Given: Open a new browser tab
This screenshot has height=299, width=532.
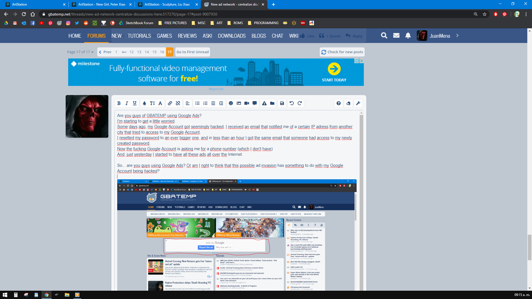Looking at the screenshot, I should [273, 4].
